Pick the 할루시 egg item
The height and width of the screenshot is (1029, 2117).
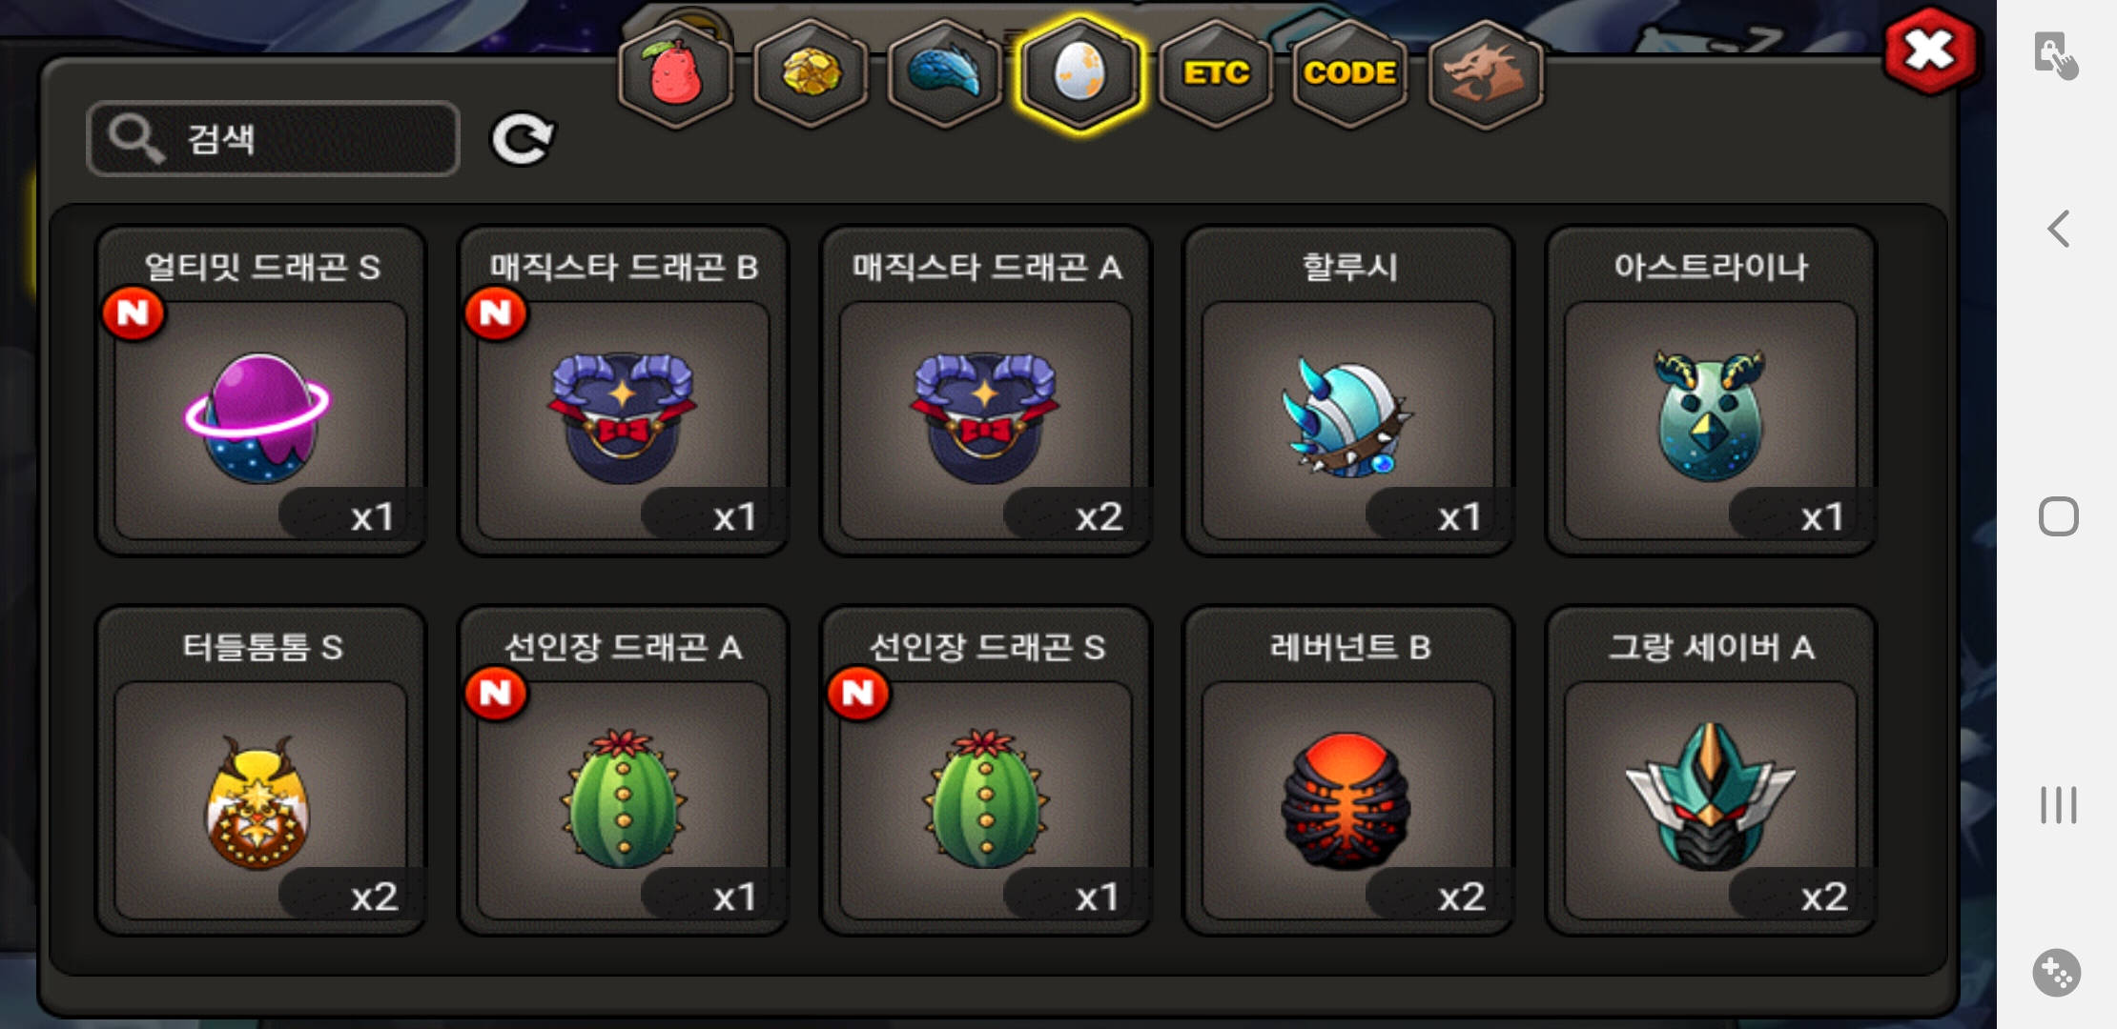[x=1348, y=391]
